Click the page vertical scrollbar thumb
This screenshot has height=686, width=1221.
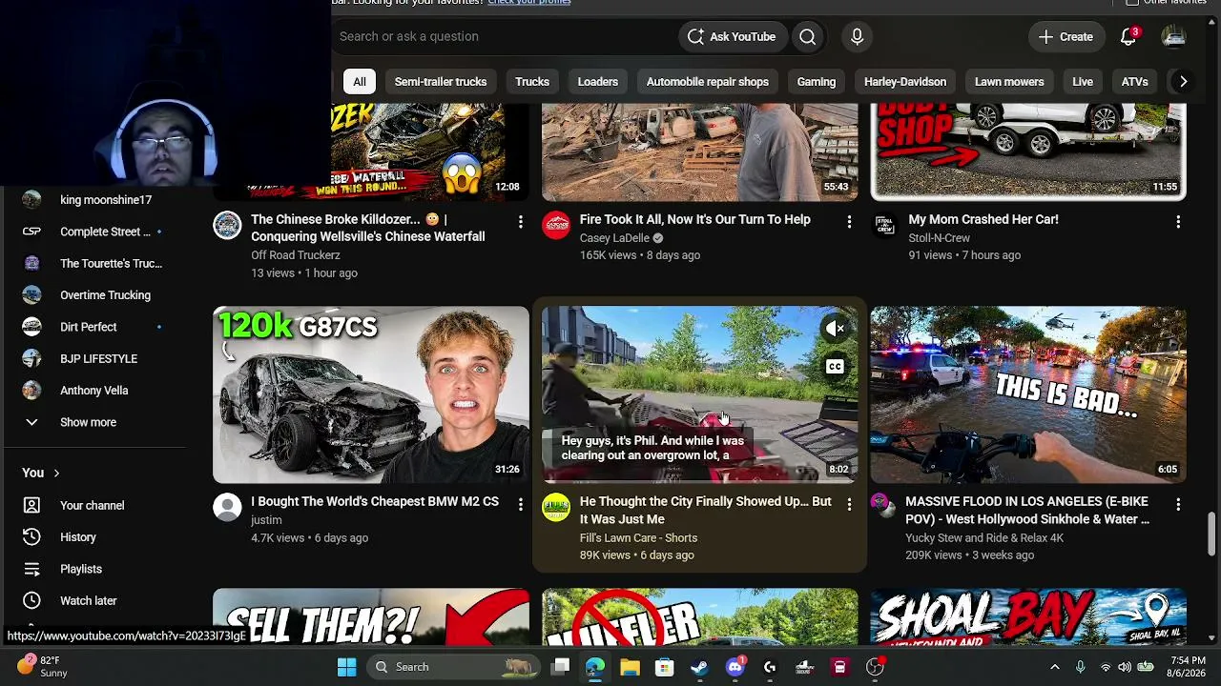coord(1211,535)
